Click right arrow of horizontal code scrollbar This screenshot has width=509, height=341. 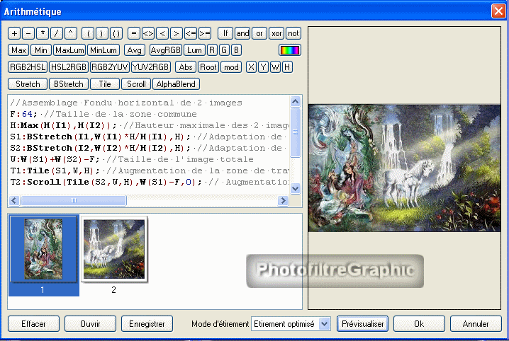pyautogui.click(x=283, y=201)
